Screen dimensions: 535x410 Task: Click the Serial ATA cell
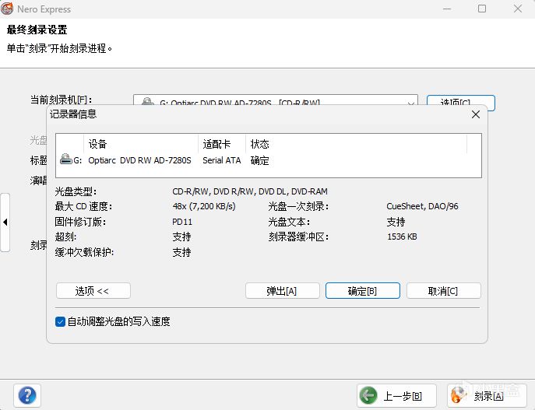(x=222, y=160)
